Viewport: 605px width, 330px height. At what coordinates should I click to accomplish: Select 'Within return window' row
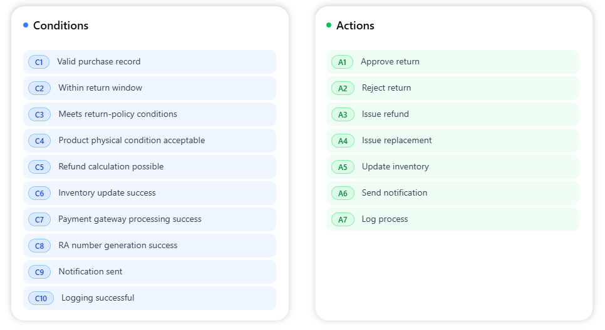pos(100,88)
